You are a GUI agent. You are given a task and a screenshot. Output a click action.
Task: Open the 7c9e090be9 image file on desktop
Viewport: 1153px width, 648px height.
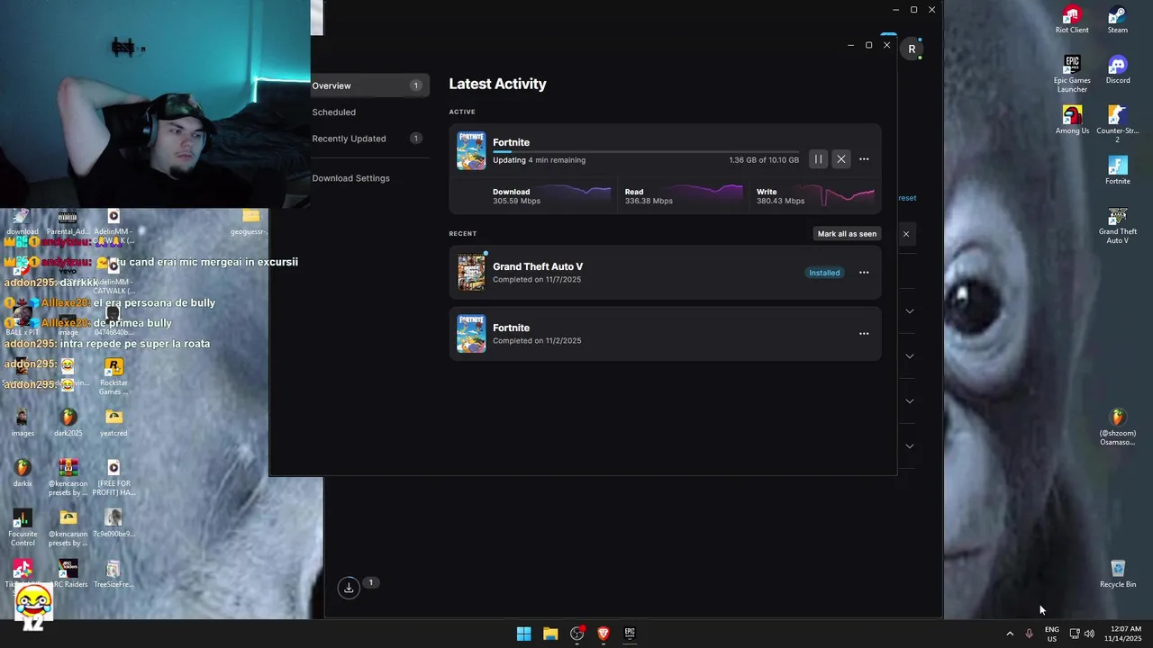pos(113,524)
